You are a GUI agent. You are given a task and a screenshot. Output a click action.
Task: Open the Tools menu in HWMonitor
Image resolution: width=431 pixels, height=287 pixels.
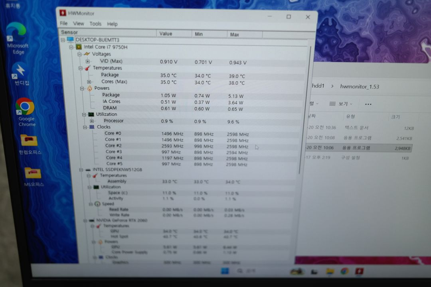click(x=95, y=24)
